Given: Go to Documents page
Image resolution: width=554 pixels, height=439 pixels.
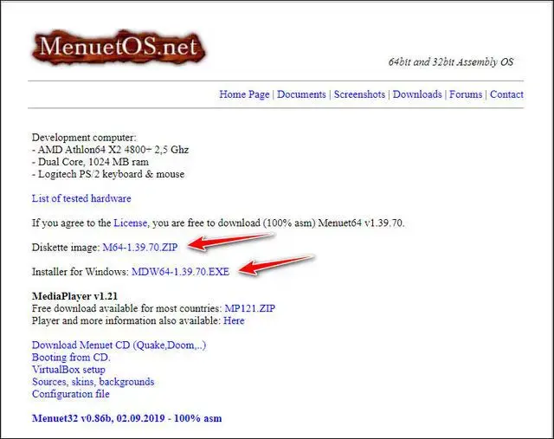Looking at the screenshot, I should [301, 94].
